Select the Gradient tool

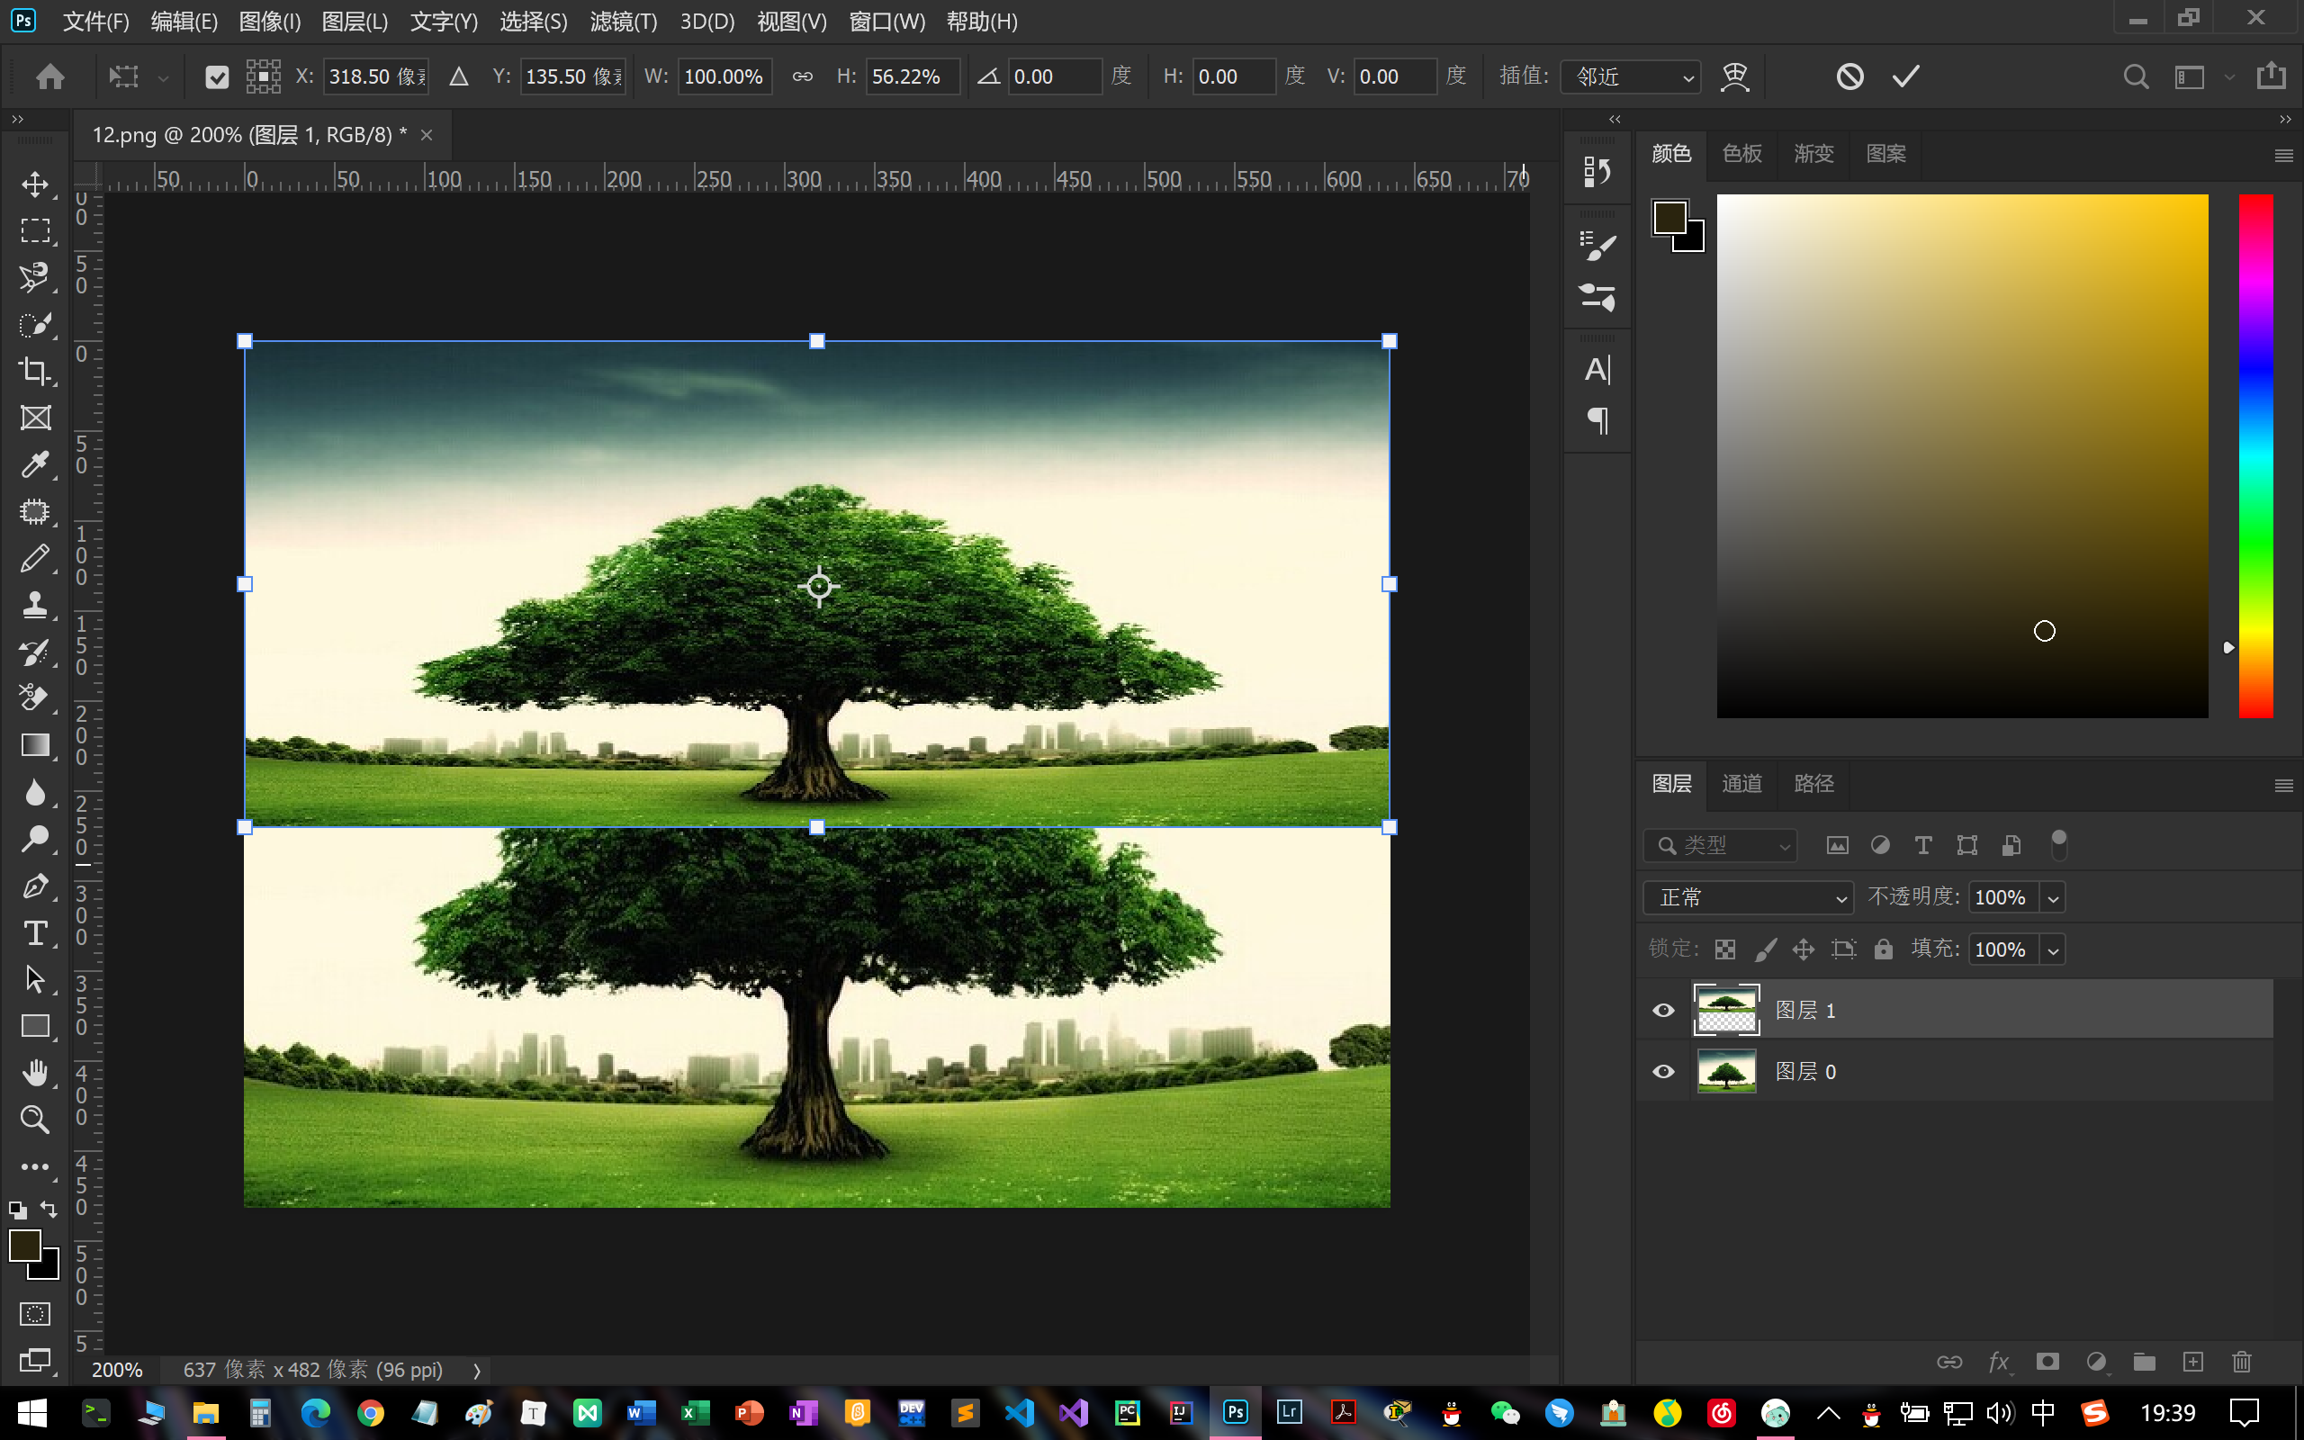(35, 745)
